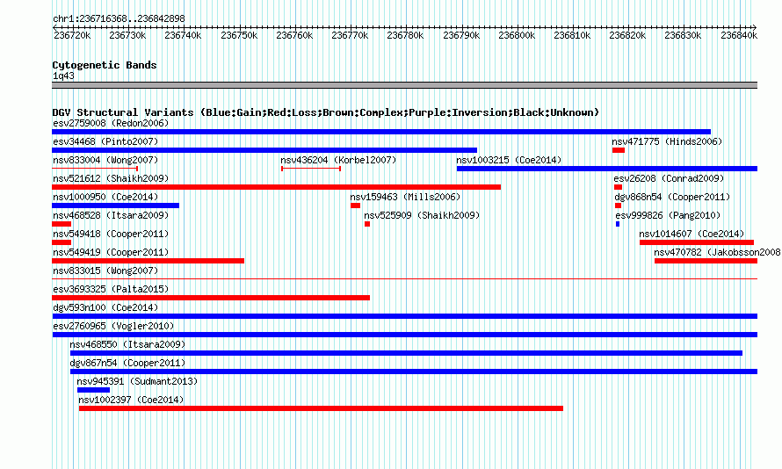This screenshot has width=782, height=469.
Task: Click the 236840k ruler tick label
Action: pos(739,35)
